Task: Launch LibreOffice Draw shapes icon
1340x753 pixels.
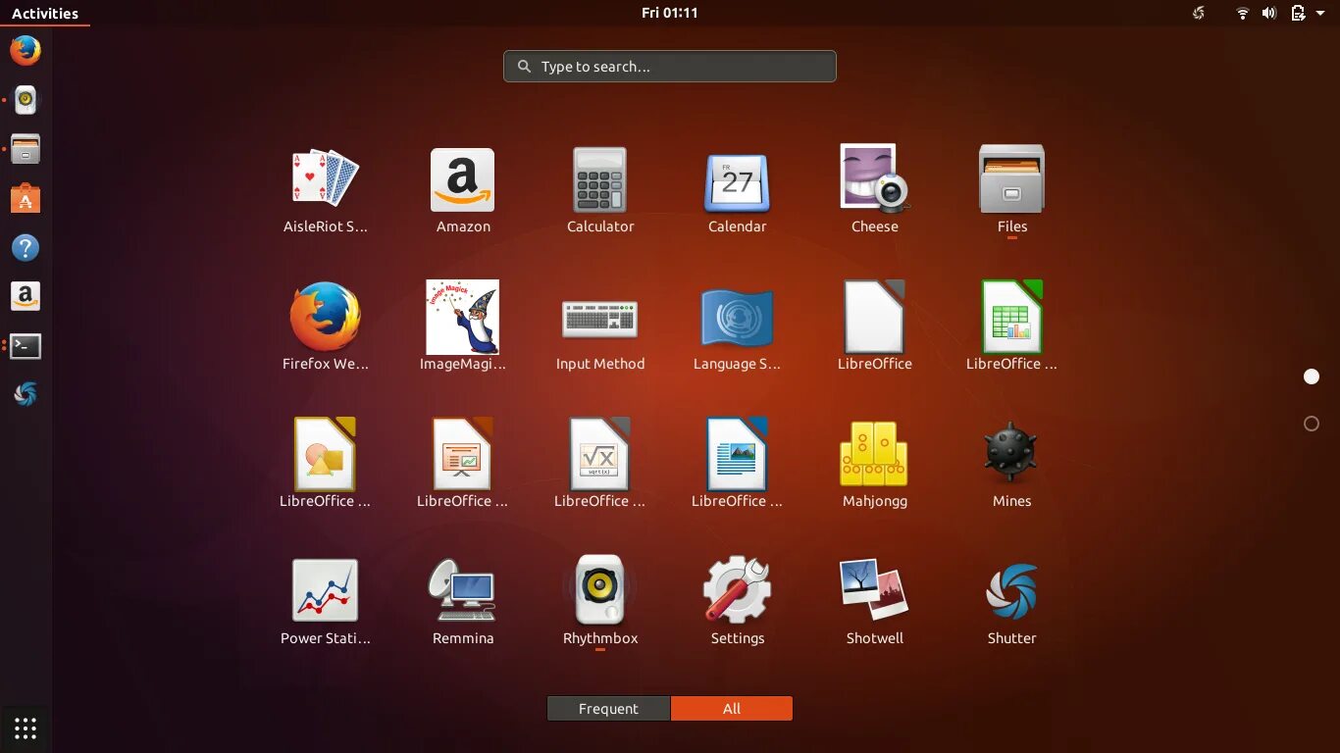Action: 325,466
